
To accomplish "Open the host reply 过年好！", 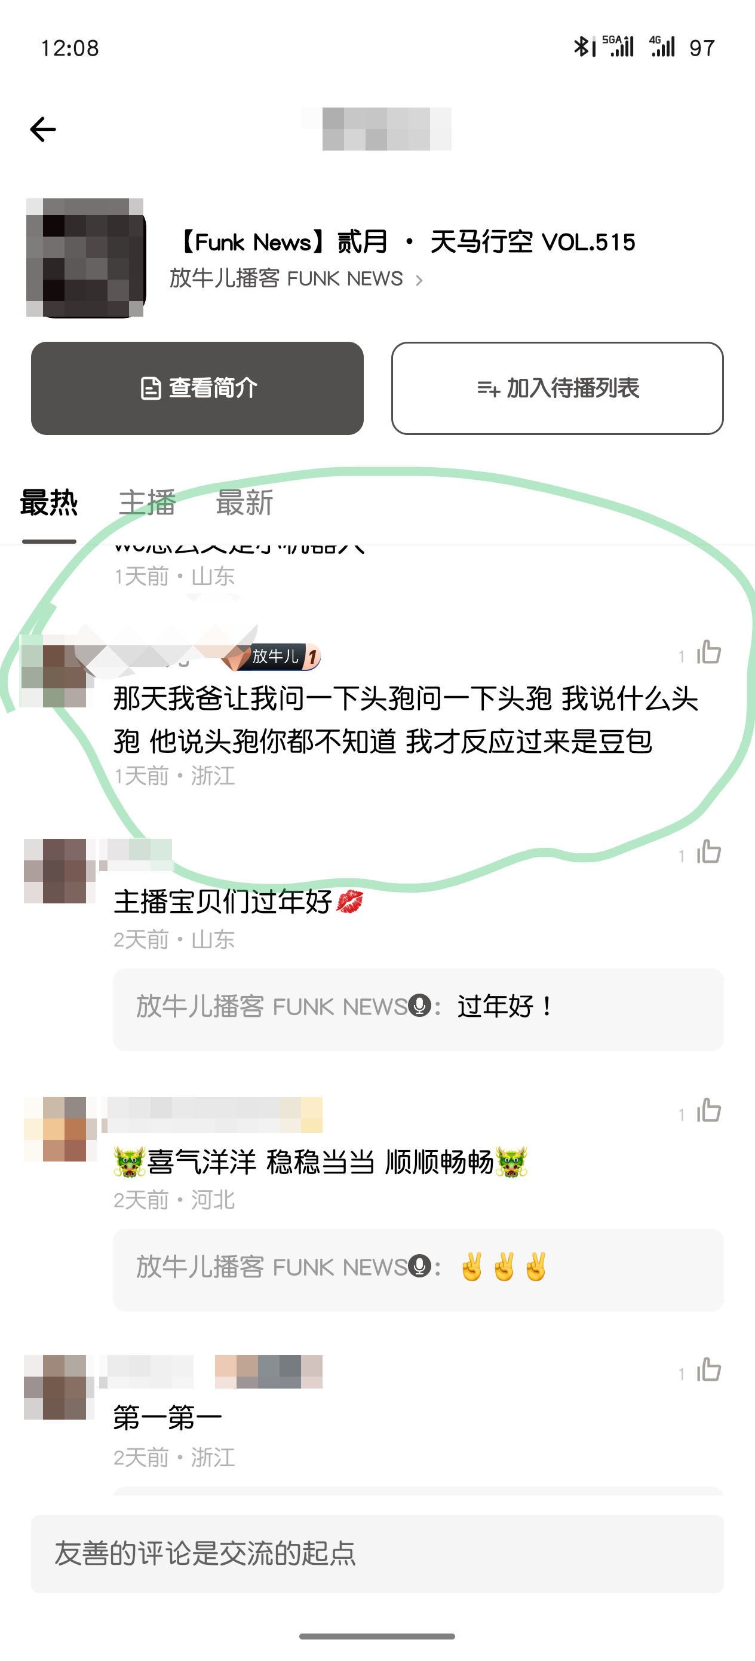I will click(418, 1009).
